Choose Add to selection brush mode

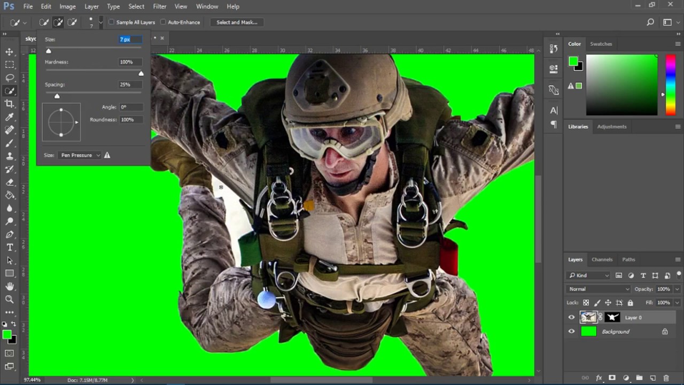tap(58, 22)
